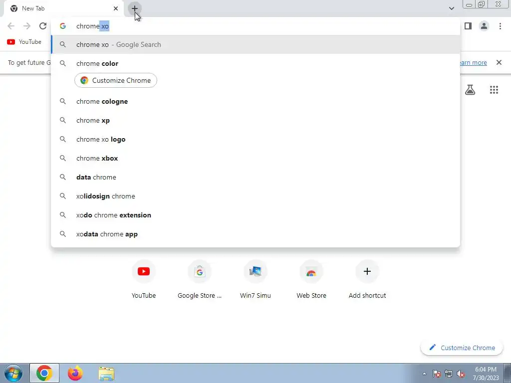Open YouTube bookmark in bookmarks bar
This screenshot has height=383, width=511.
(x=24, y=42)
